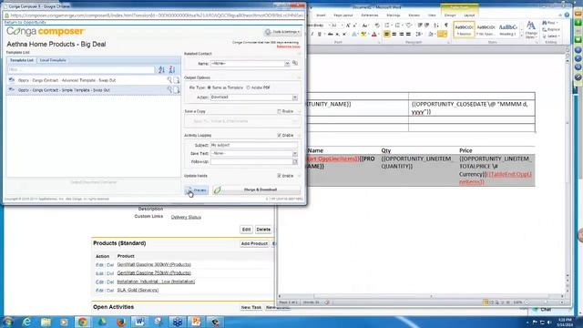Open GenWatt Gasoline 300kW product link
583x328 pixels.
(154, 264)
